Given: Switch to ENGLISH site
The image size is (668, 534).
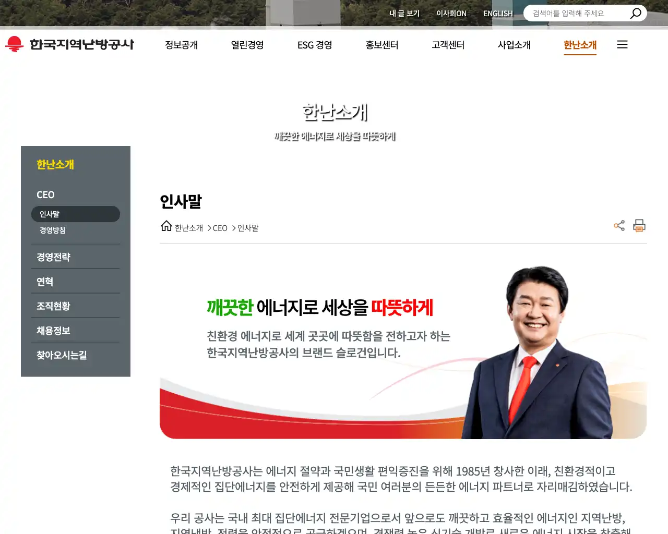Looking at the screenshot, I should [498, 14].
